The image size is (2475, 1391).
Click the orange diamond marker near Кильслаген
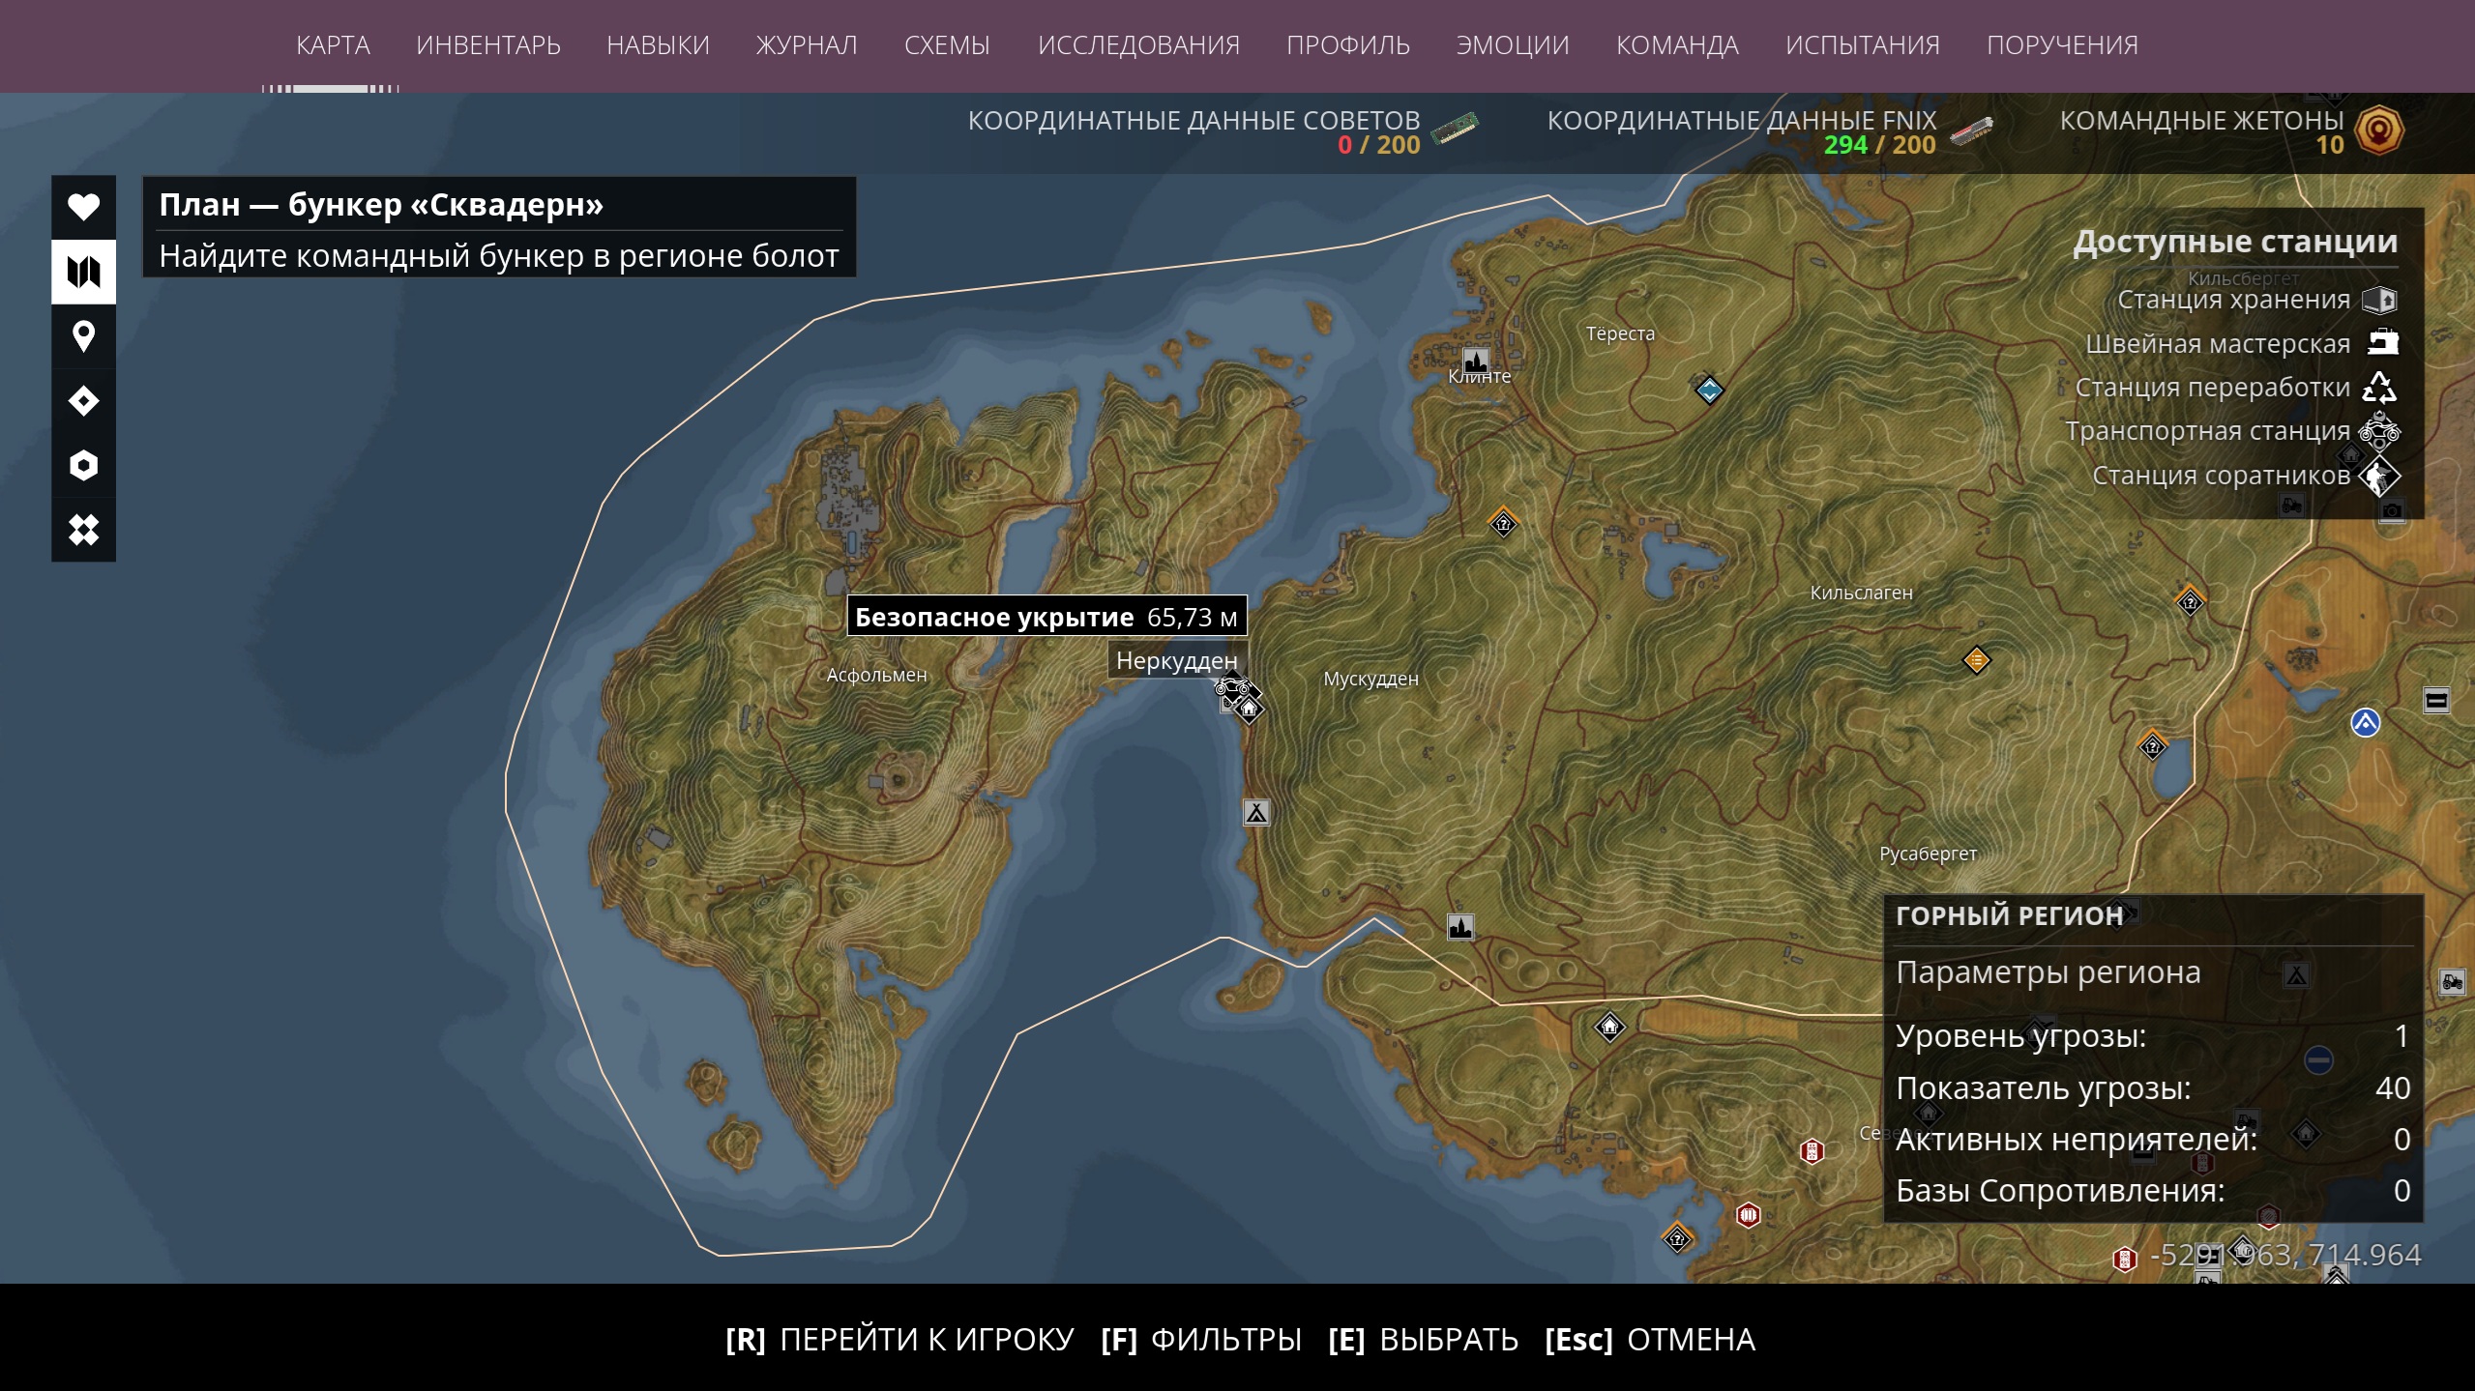[1976, 660]
